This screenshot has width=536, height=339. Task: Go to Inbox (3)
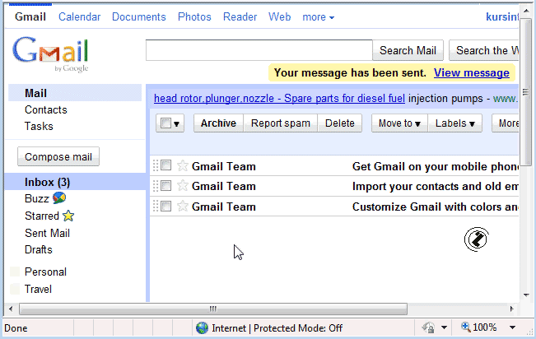(47, 182)
